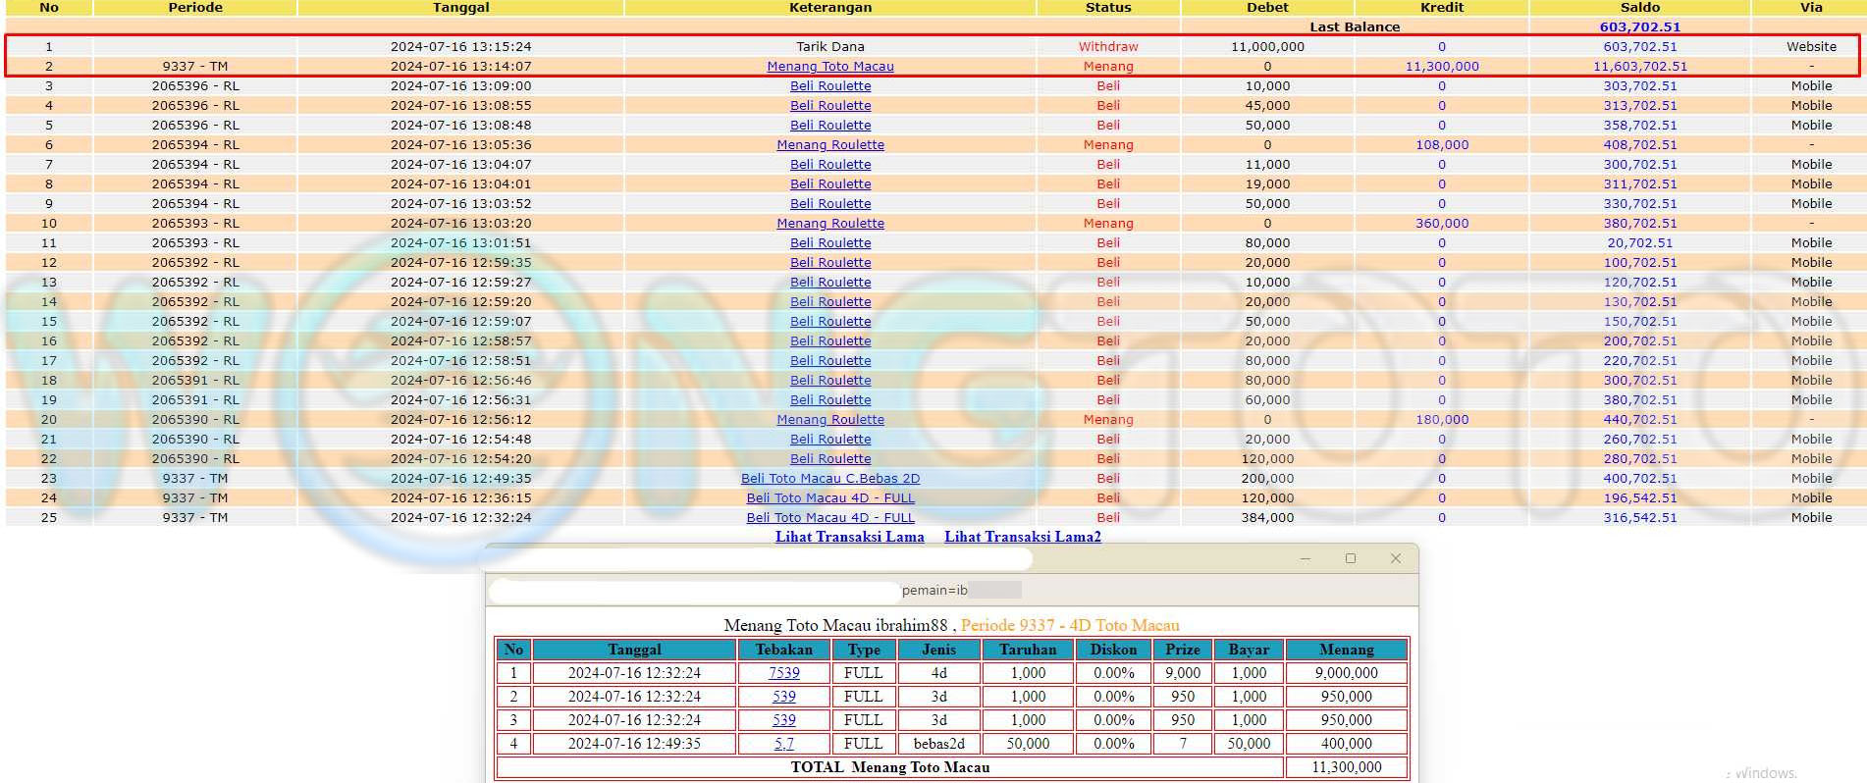The height and width of the screenshot is (783, 1867).
Task: Click the 539 tebakan link in popup row 2
Action: 783,697
